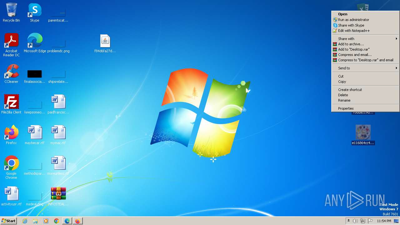Choose Compress and email...
Screen dimensions: 400x225
click(x=365, y=55)
